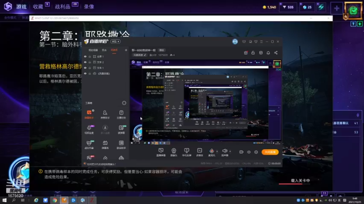
Task: Open the hamburger menu in streaming app title bar
Action: coord(261,42)
